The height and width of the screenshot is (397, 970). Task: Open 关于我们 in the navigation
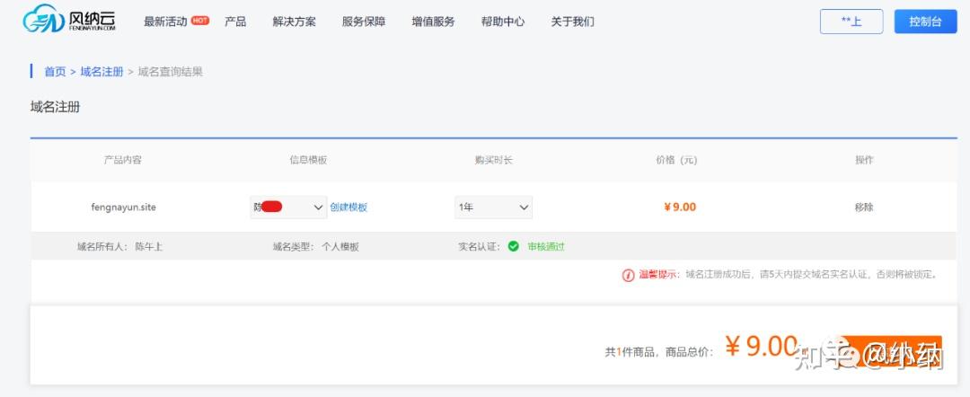tap(572, 22)
